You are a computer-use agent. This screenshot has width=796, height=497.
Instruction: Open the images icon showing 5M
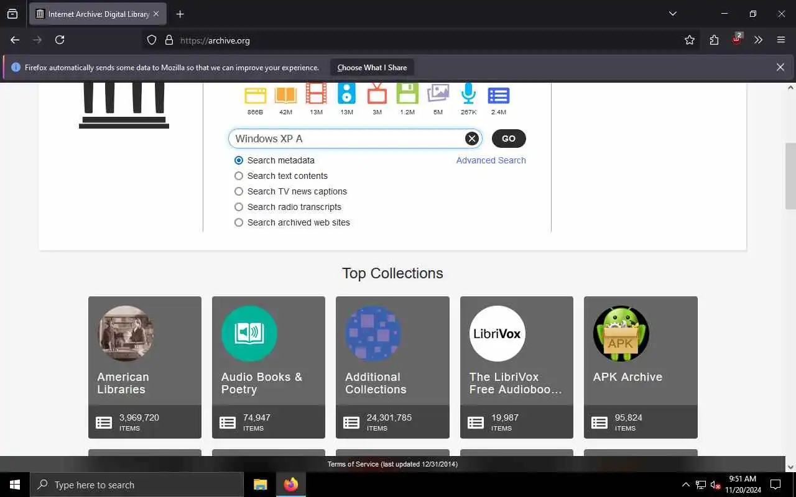pyautogui.click(x=438, y=94)
